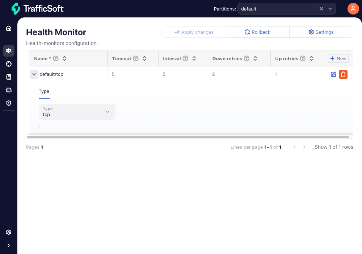Viewport: 362px width, 254px height.
Task: Expand the left sidebar navigation
Action: click(x=9, y=245)
